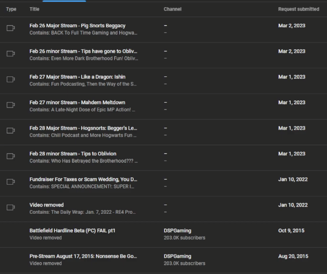Screen dimensions: 327x274
Task: Sort by Request submitted column
Action: tap(299, 9)
